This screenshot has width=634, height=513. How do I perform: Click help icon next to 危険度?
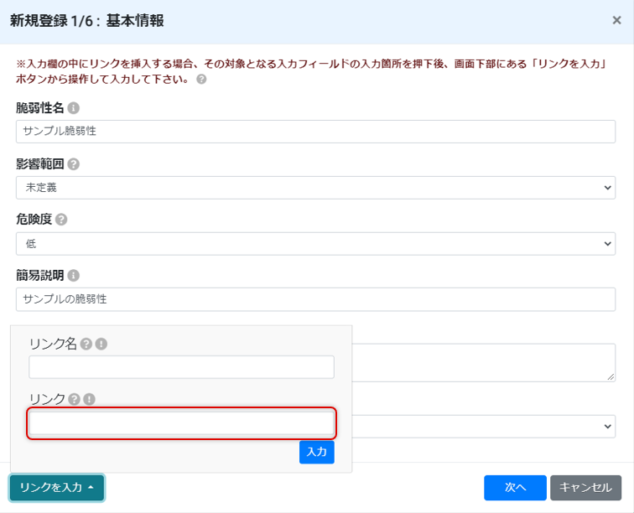(x=61, y=220)
